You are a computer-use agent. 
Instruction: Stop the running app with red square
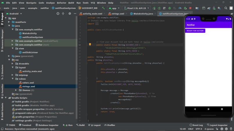pos(190,8)
